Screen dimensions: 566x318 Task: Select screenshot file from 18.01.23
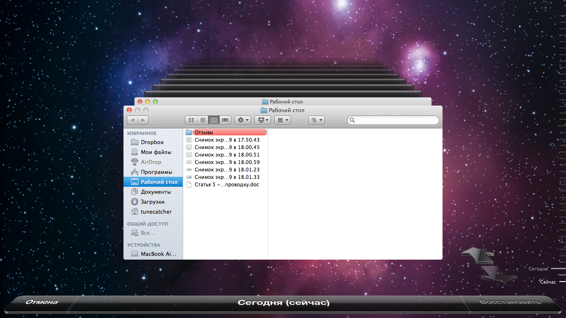pos(226,170)
